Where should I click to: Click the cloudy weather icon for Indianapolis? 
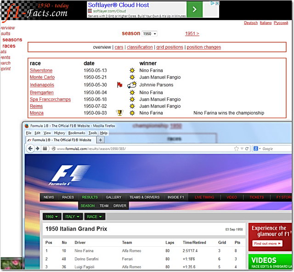(x=132, y=85)
